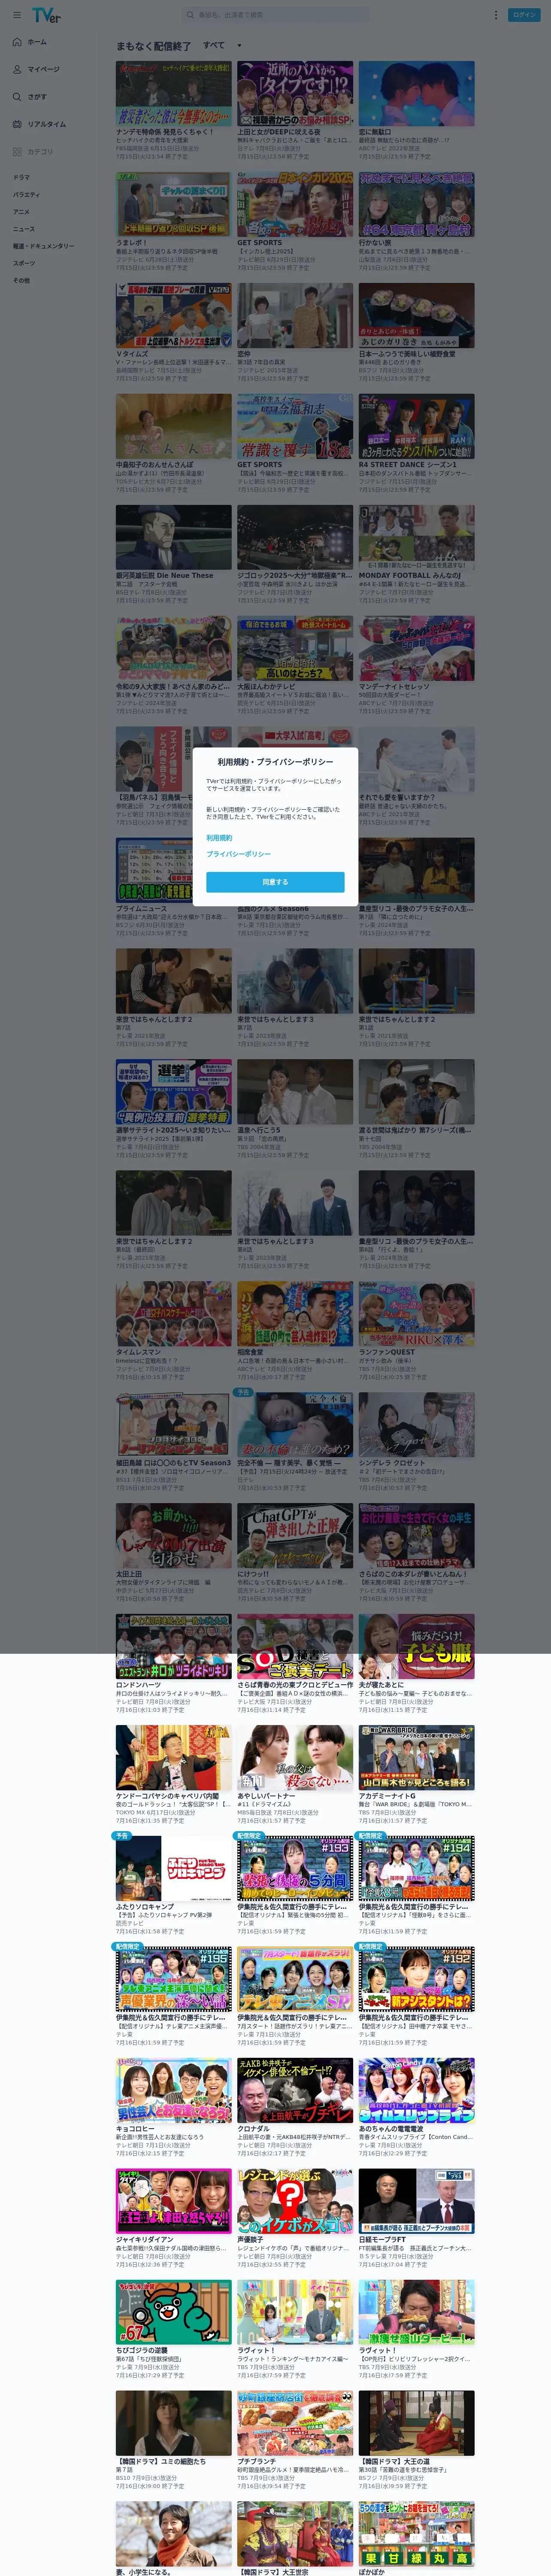
Task: Open the プライバシーポリシー link in the dialog
Action: [x=239, y=854]
